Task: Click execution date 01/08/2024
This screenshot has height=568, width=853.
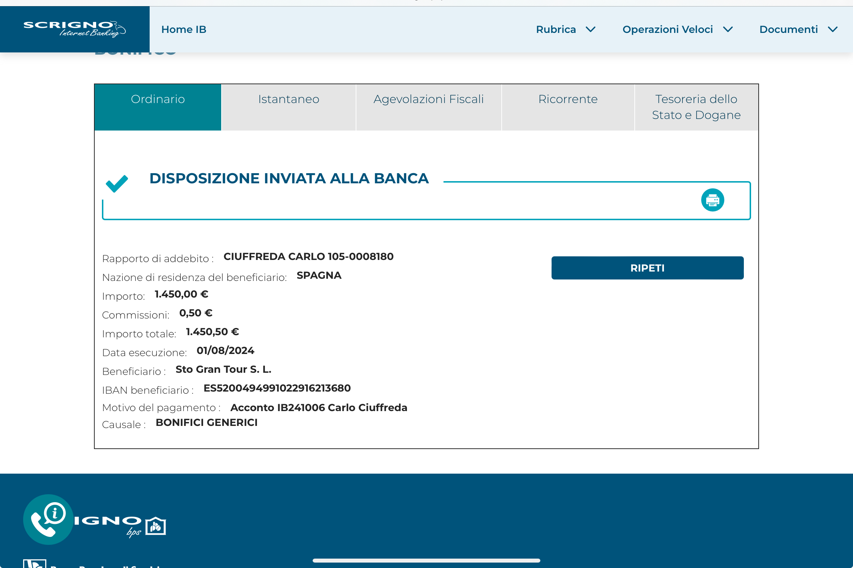Action: click(225, 351)
